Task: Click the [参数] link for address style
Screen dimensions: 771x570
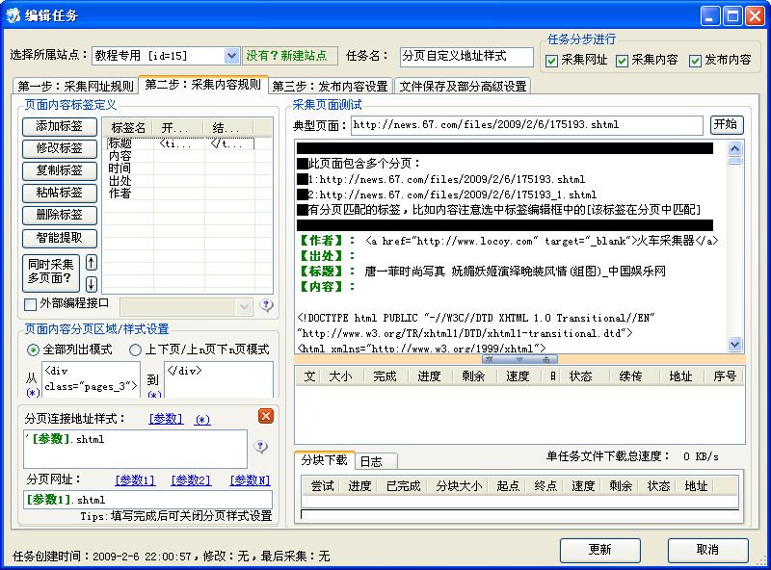Action: click(x=166, y=419)
